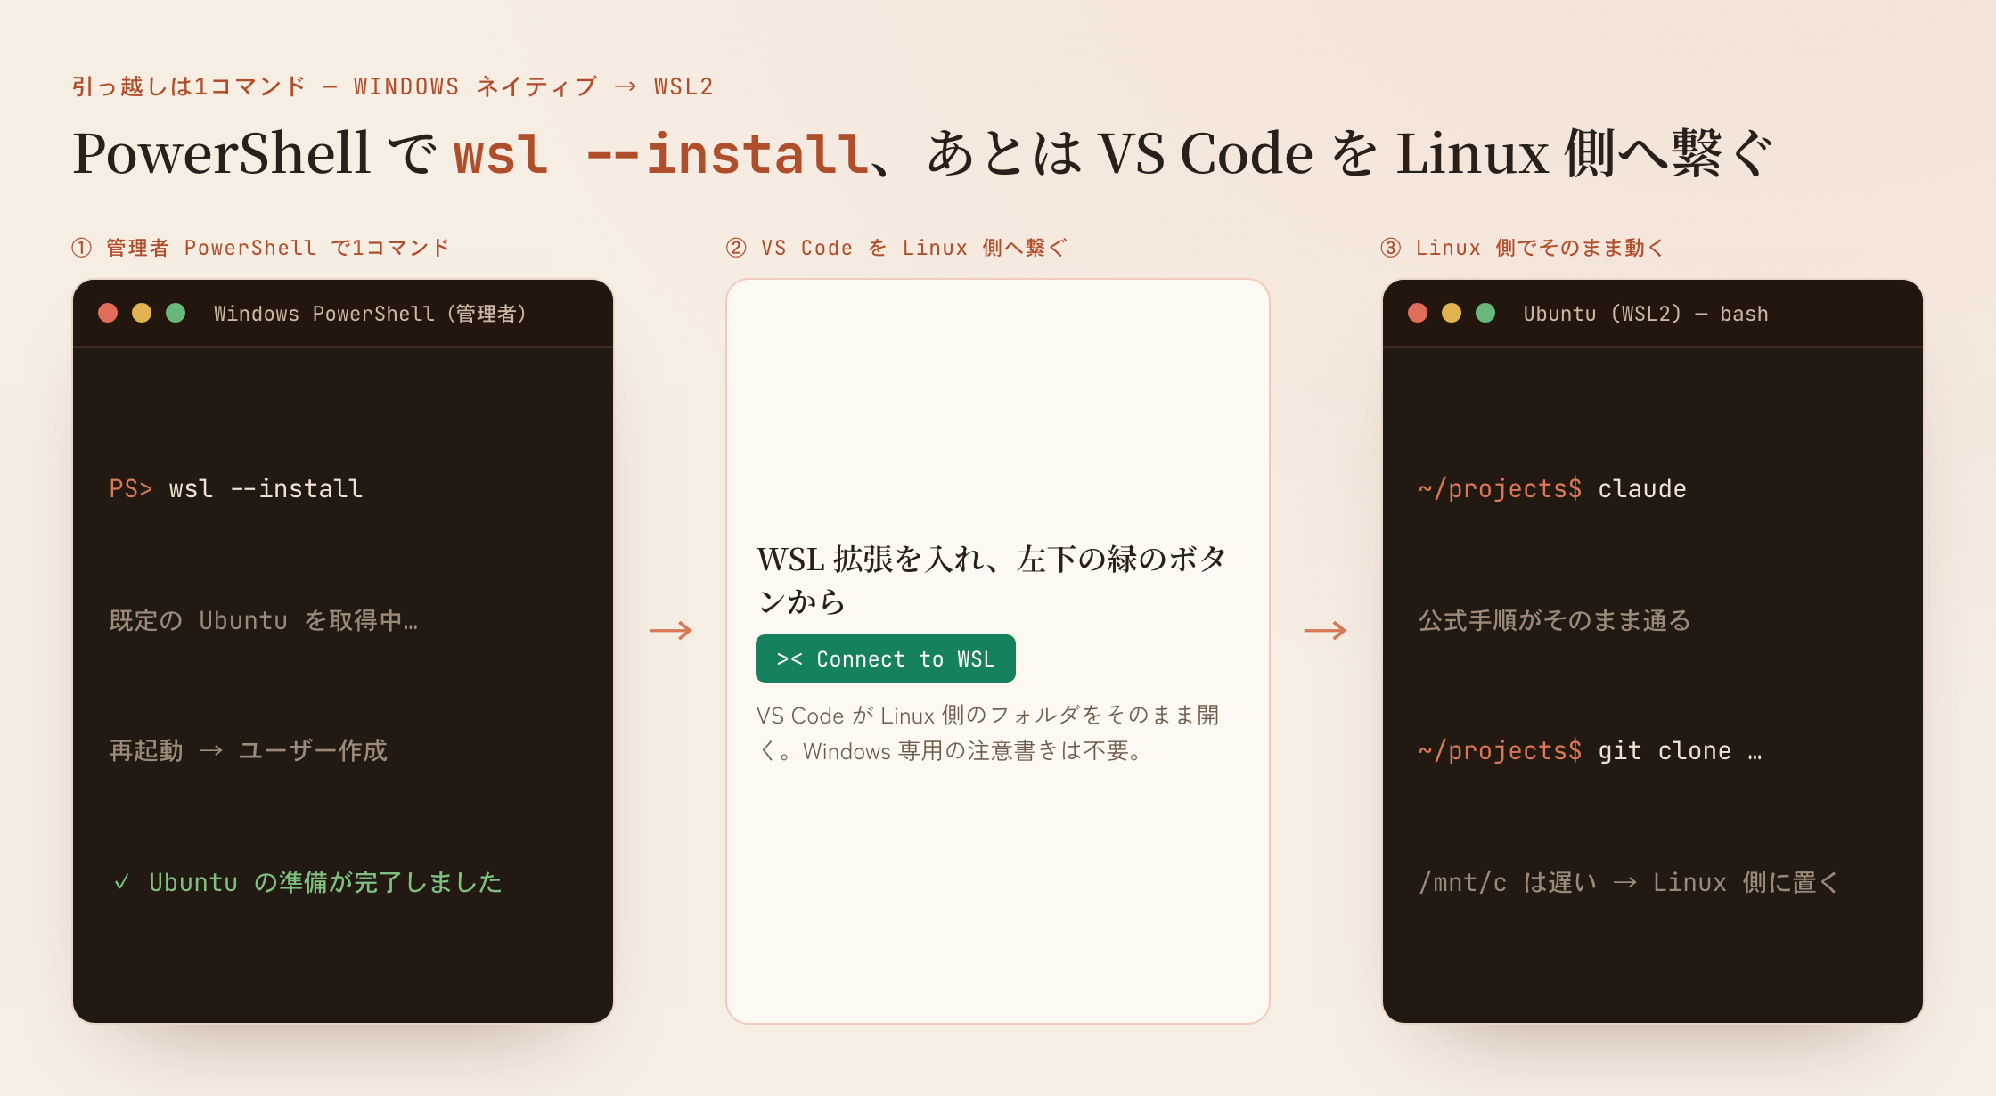The width and height of the screenshot is (1996, 1096).
Task: Click the red dot in the PowerShell window
Action: point(108,313)
